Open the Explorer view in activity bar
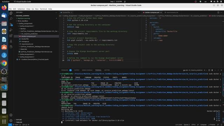The height and width of the screenshot is (126, 224). tap(11, 13)
